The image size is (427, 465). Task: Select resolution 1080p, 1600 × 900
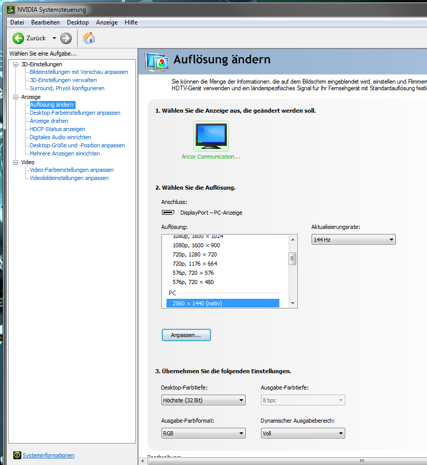pos(196,245)
